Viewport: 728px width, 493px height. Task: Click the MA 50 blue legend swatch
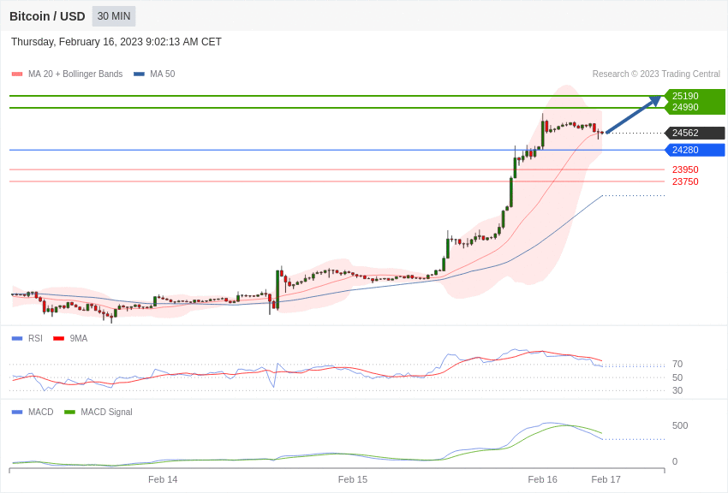pyautogui.click(x=139, y=74)
